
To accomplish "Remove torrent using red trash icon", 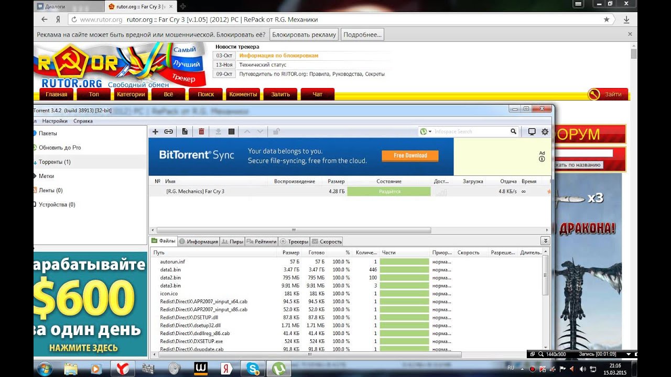I will pyautogui.click(x=201, y=131).
